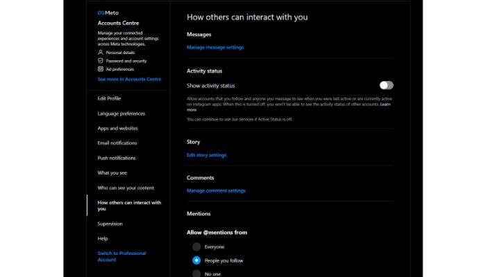Viewport: 486px width, 277px height.
Task: Click the Accounts Centre heading
Action: click(x=118, y=23)
